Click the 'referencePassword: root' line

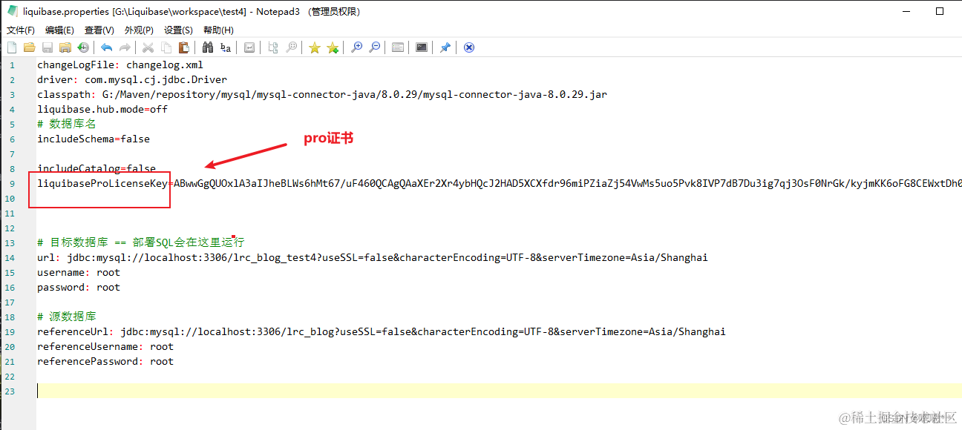coord(105,361)
